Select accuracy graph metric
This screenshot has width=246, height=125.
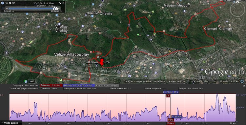point(107,86)
